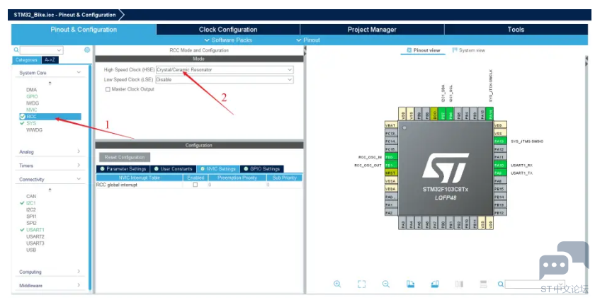Select RCC in System Core list

coord(50,117)
